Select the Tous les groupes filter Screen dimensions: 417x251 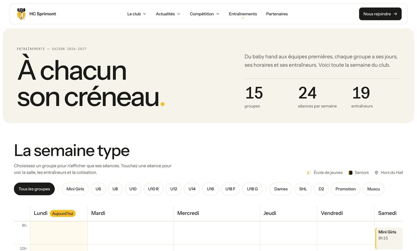34,189
